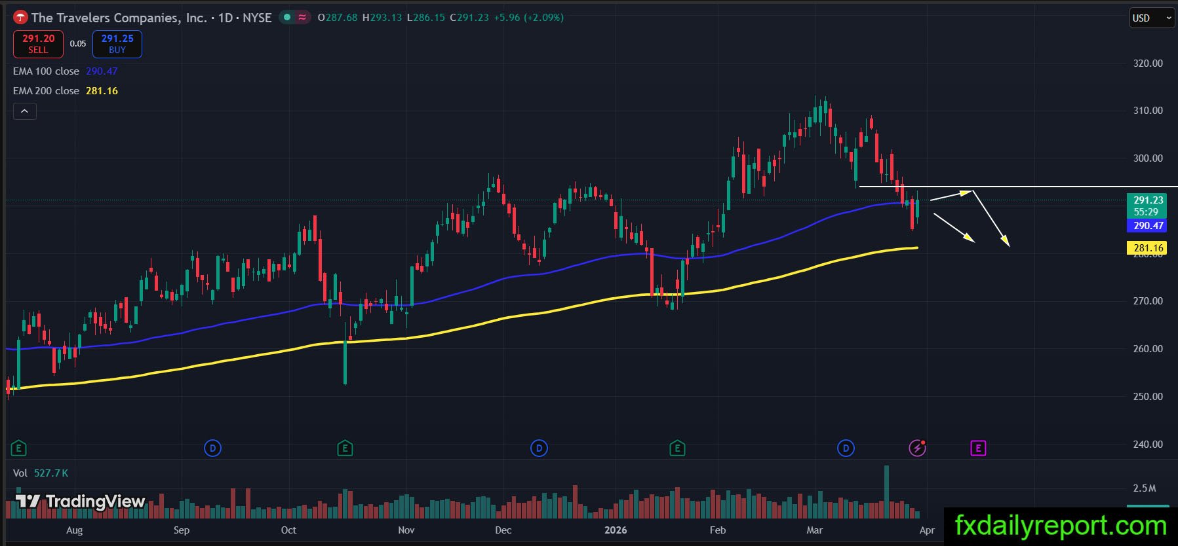
Task: Open the dividend D marker in mid-September
Action: pyautogui.click(x=212, y=448)
